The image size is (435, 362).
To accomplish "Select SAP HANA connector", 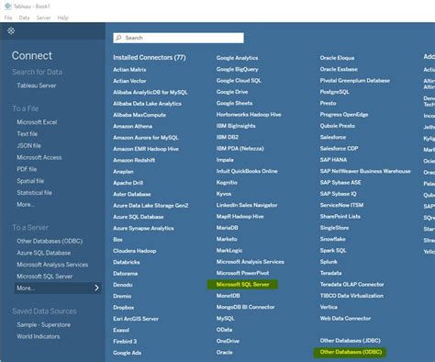I will 333,160.
